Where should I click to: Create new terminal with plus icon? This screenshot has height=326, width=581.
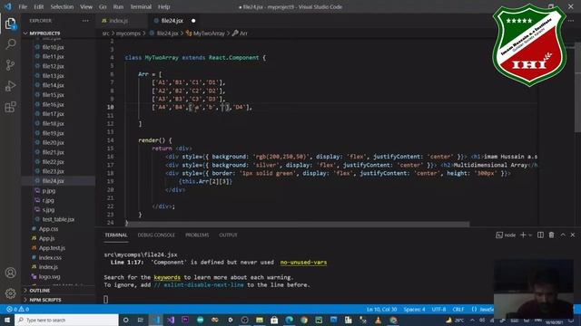tap(523, 235)
